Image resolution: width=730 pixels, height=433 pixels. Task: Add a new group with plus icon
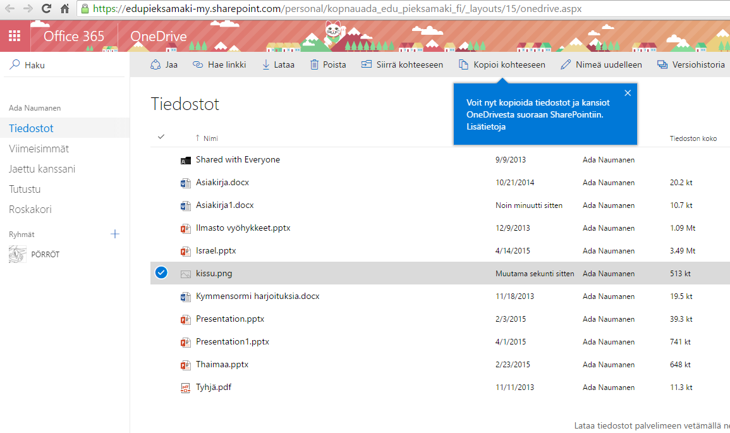tap(115, 234)
